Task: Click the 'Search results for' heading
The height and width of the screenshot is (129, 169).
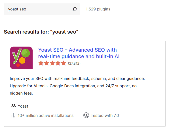Action: click(41, 32)
